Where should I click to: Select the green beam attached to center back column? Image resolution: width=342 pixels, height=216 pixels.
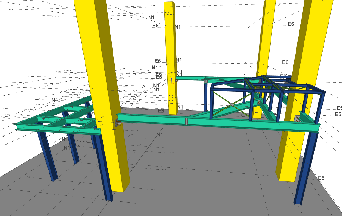[190, 79]
